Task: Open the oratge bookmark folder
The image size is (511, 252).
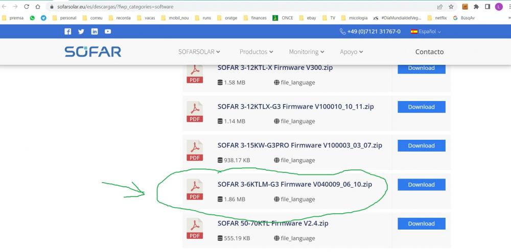Action: tap(227, 18)
